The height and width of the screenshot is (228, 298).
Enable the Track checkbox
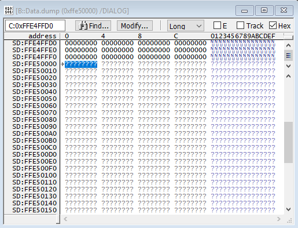click(x=240, y=26)
